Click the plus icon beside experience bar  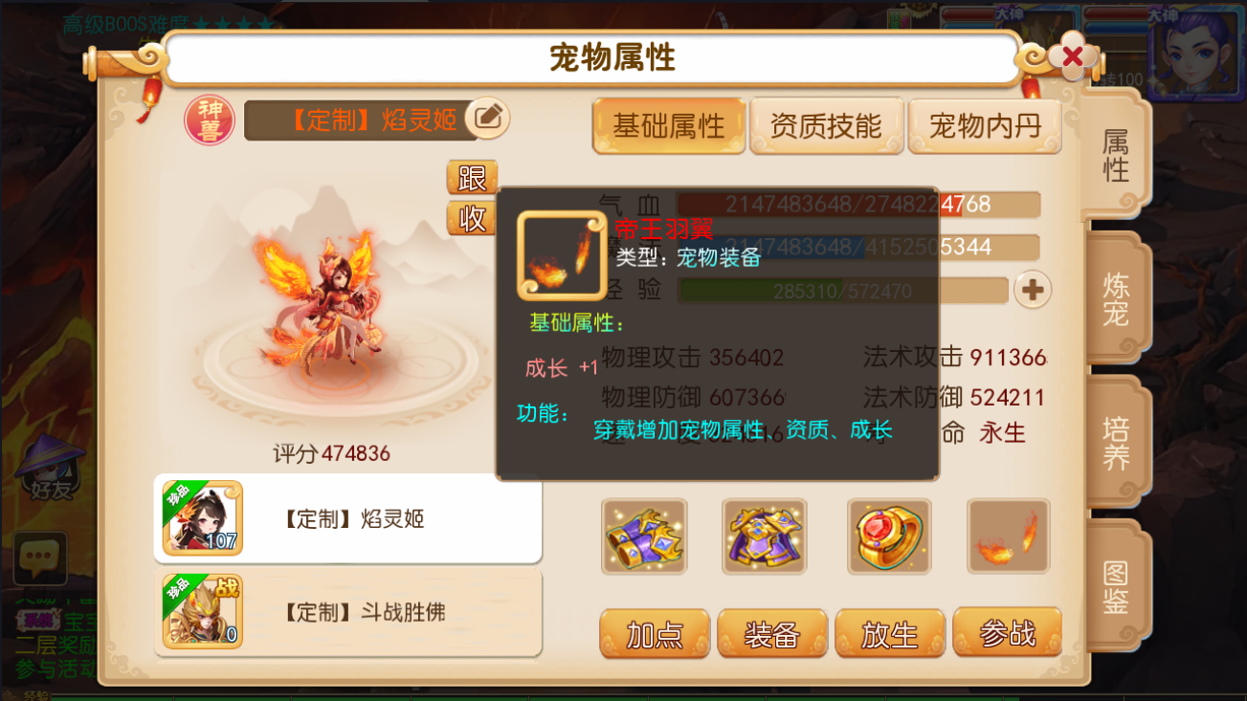[x=1032, y=290]
